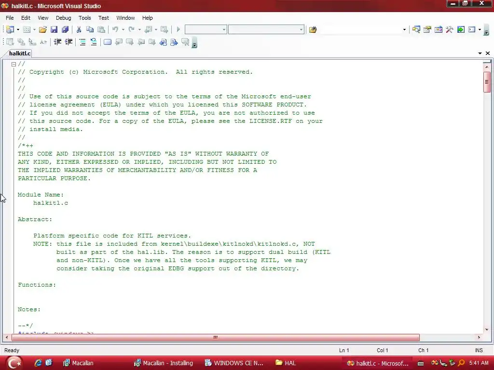Select the halkitl.c document tab
The image size is (494, 370).
coord(19,53)
